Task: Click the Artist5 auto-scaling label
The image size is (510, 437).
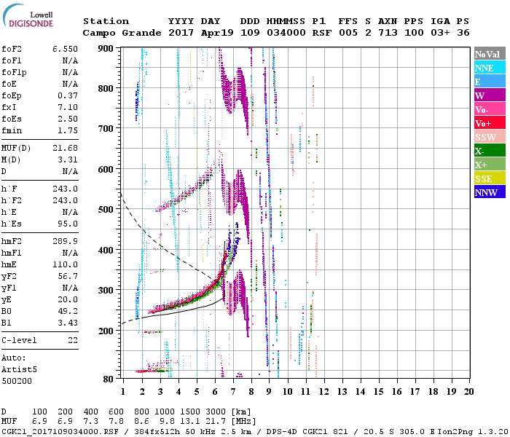Action: click(19, 370)
